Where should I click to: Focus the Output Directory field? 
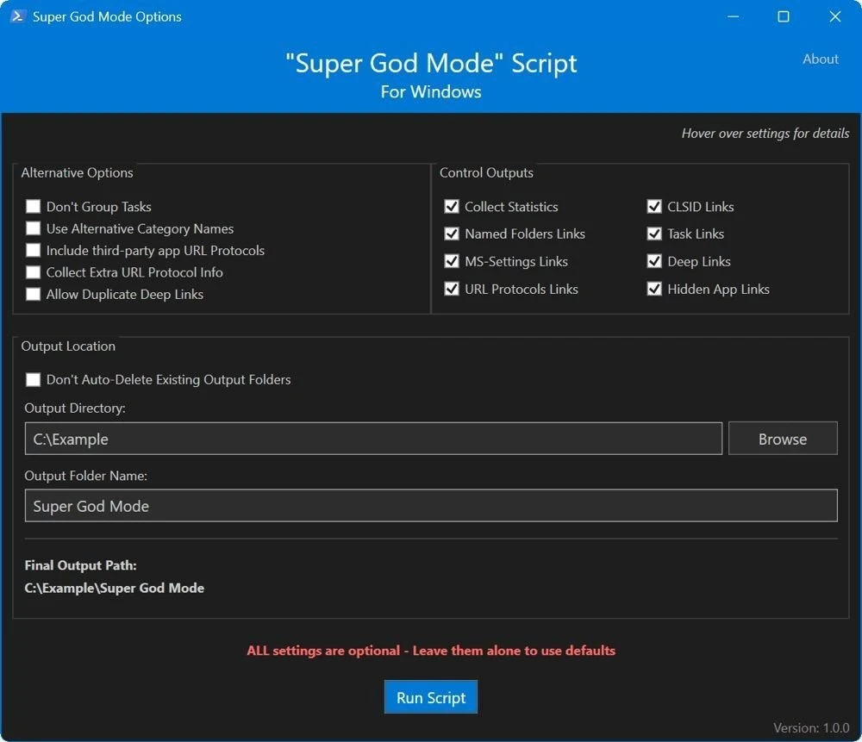(373, 439)
